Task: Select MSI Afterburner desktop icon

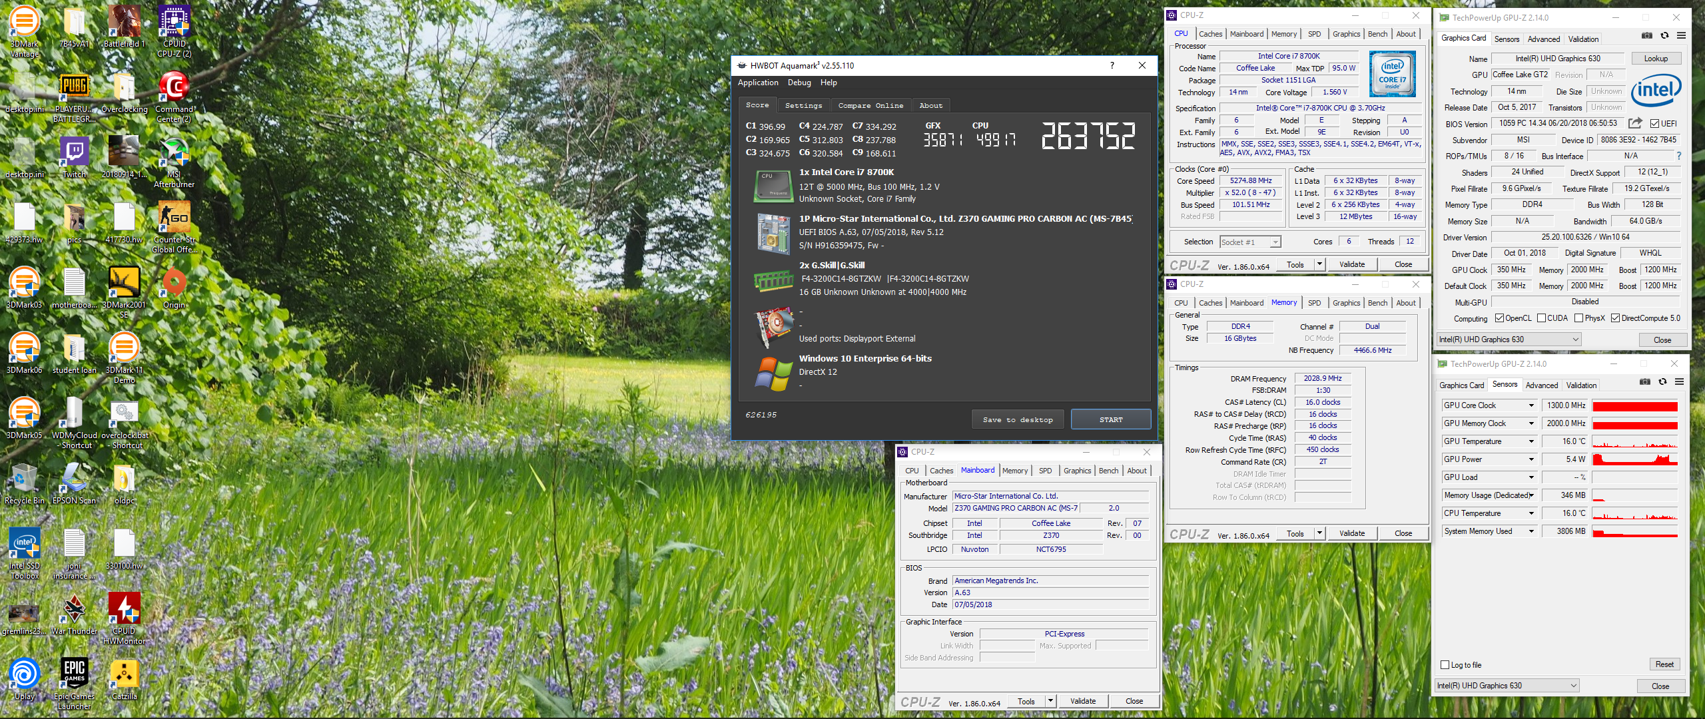Action: pyautogui.click(x=174, y=162)
